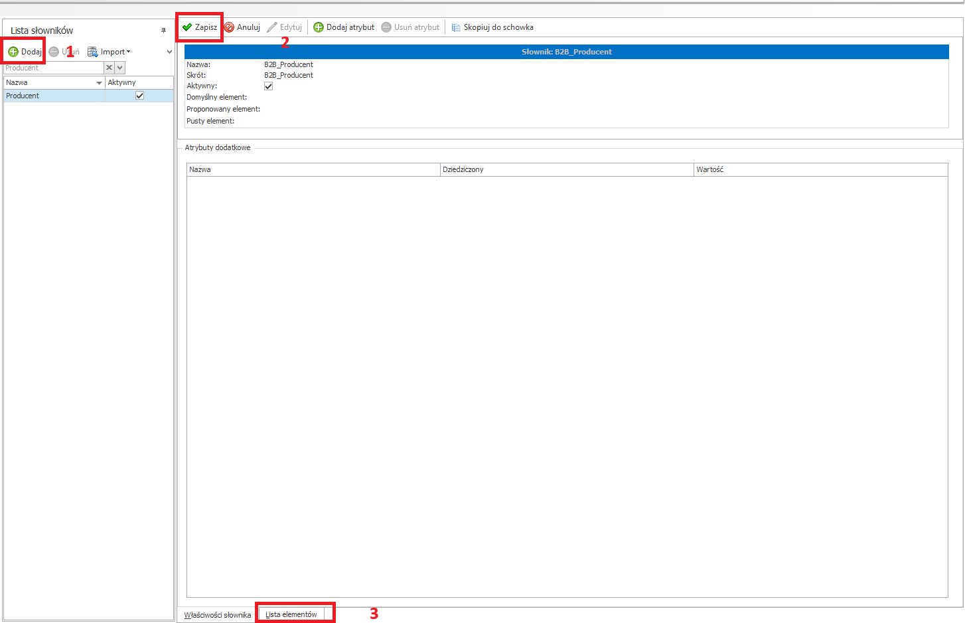Click the Dodaj atrybut plus icon

319,27
